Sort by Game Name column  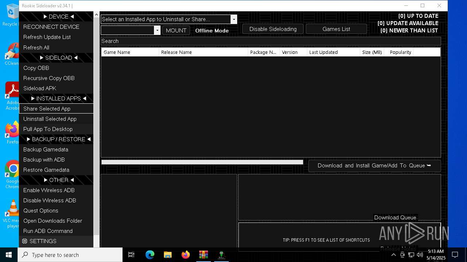click(x=130, y=52)
